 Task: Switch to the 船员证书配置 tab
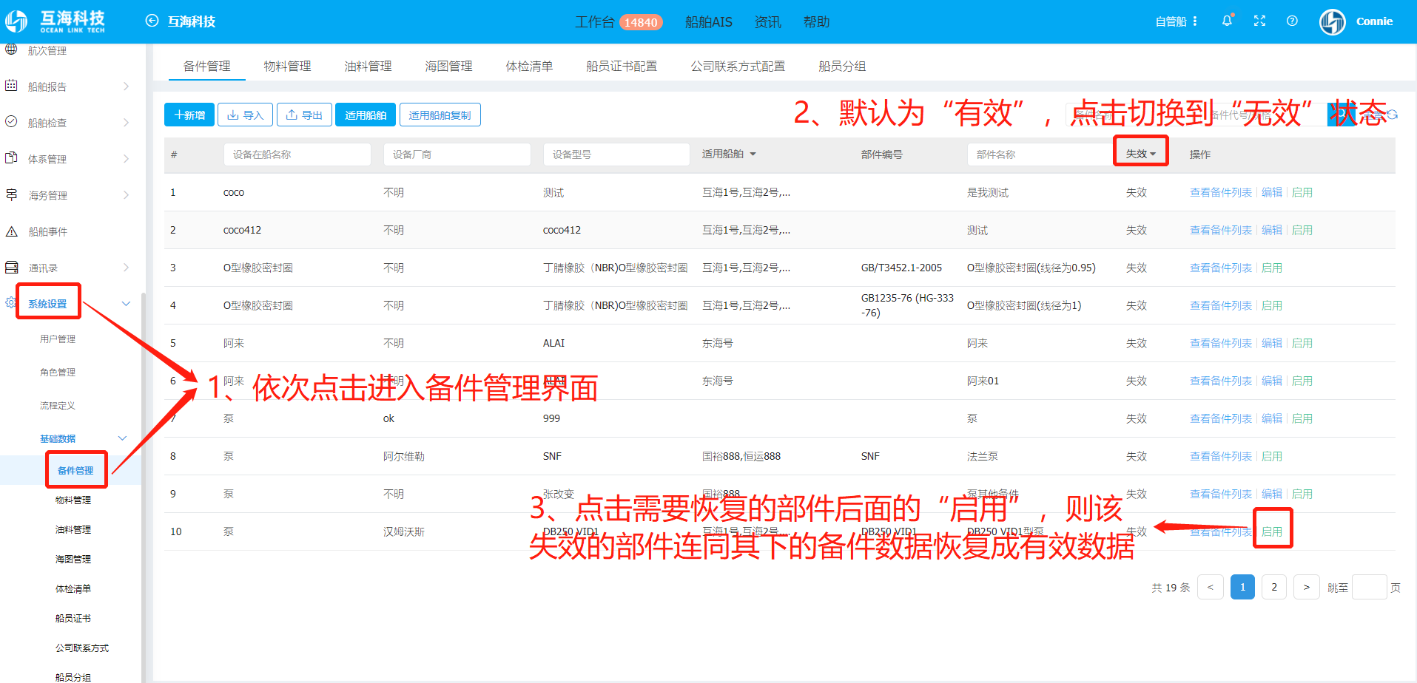(x=622, y=66)
